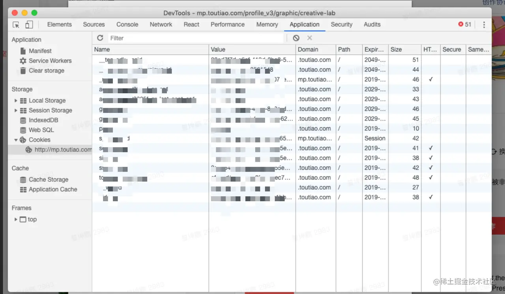505x294 pixels.
Task: Select the top frame window icon
Action: (23, 219)
